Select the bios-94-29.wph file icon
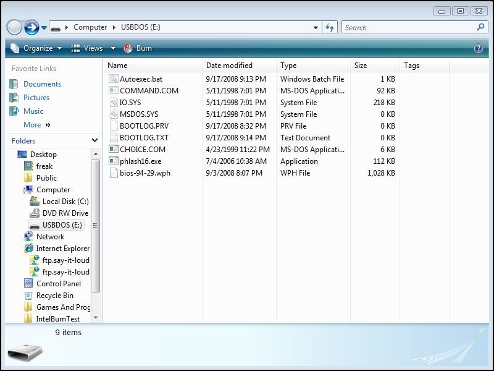Image resolution: width=494 pixels, height=371 pixels. 114,173
